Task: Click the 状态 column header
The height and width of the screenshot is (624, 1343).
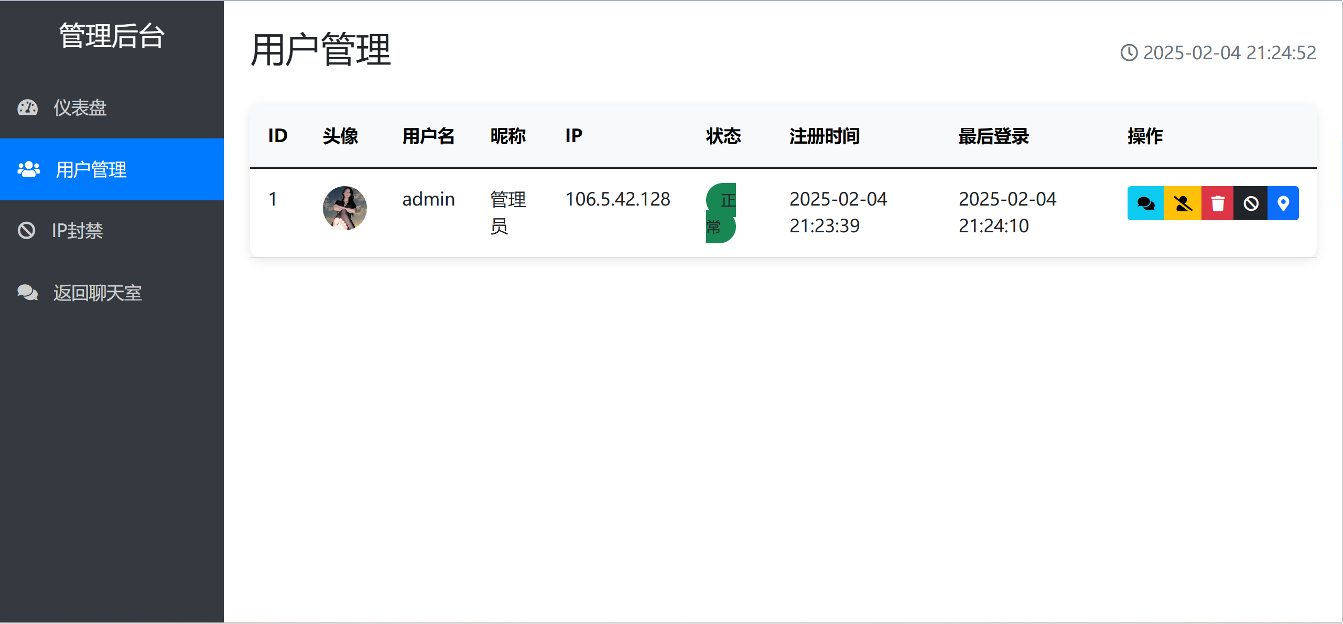Action: [723, 136]
